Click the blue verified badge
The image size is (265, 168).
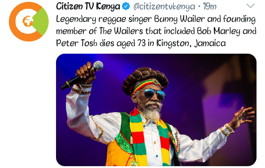pyautogui.click(x=126, y=6)
